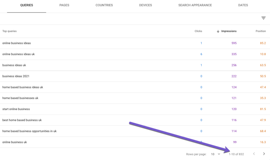Open the Devices tab
270x160 pixels.
[x=146, y=5]
